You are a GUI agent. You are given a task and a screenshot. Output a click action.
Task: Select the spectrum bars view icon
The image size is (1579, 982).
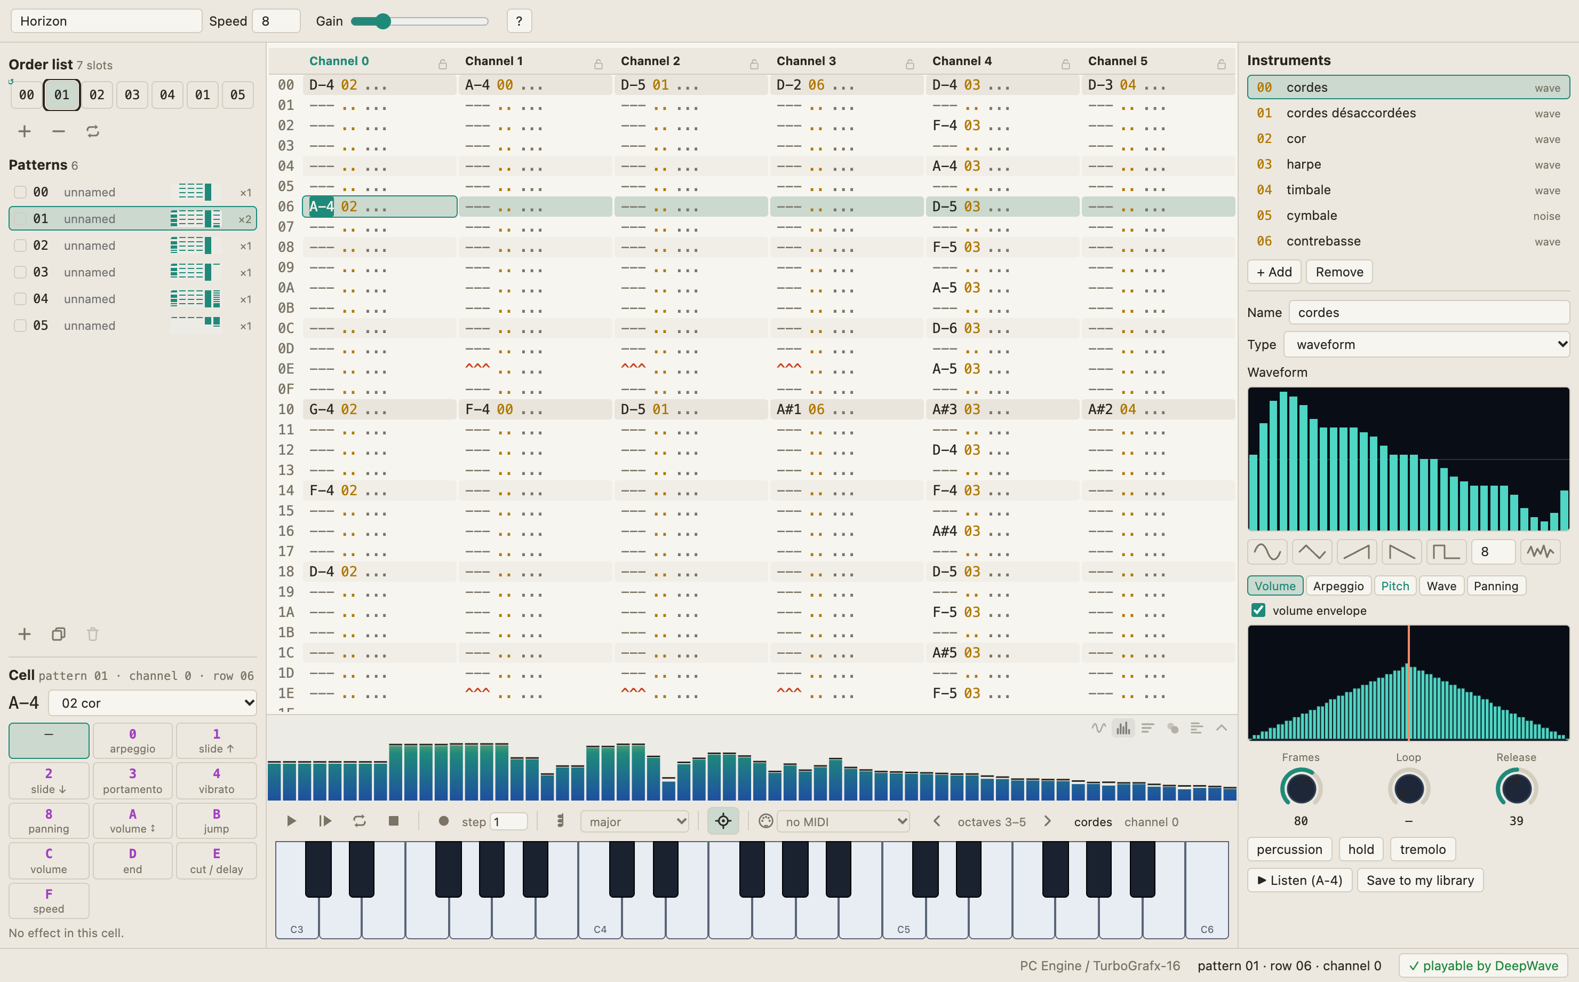point(1123,728)
